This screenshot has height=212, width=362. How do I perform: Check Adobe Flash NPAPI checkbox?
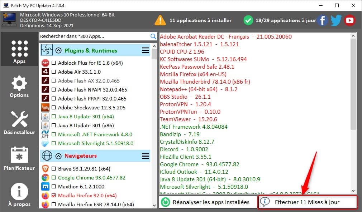point(53,89)
